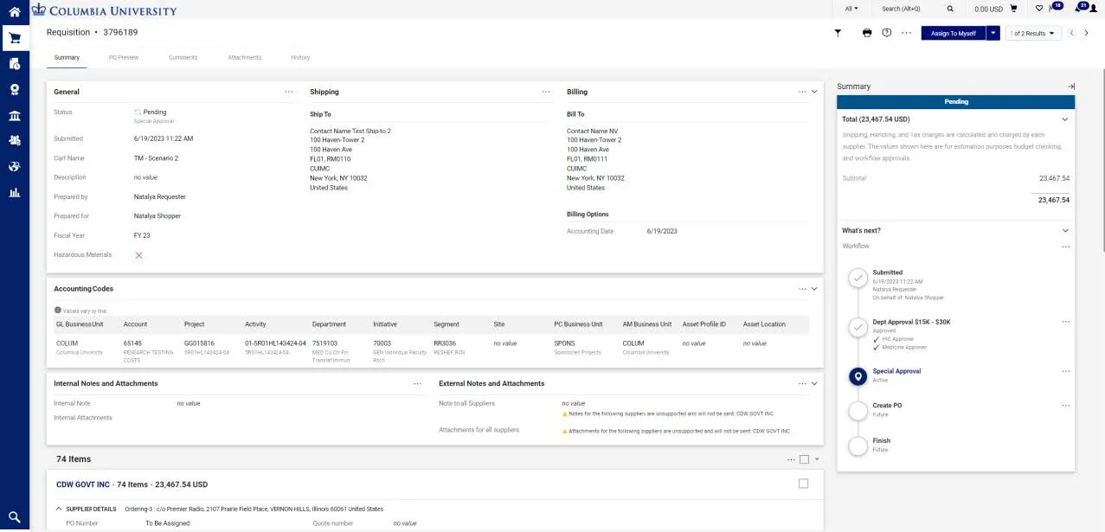The height and width of the screenshot is (532, 1105).
Task: Open the Assign To Myself dropdown arrow
Action: click(x=993, y=33)
